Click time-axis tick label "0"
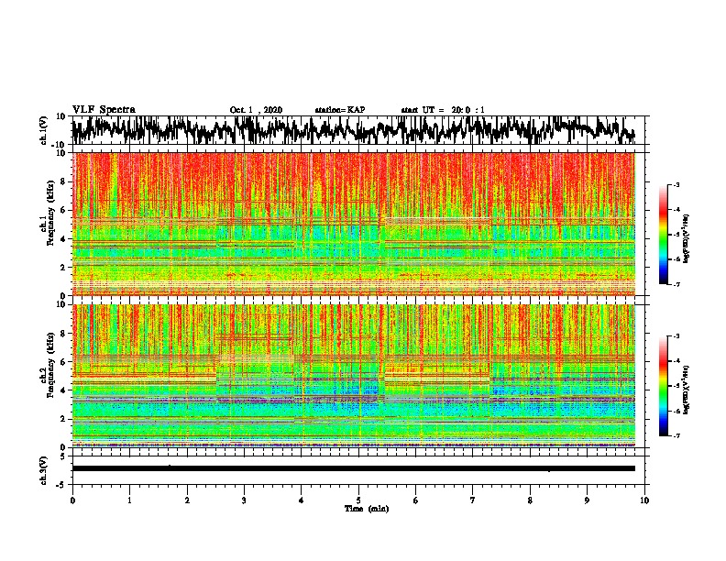The image size is (726, 561). [x=72, y=500]
